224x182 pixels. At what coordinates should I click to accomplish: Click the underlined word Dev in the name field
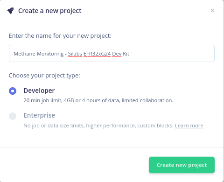(x=117, y=54)
